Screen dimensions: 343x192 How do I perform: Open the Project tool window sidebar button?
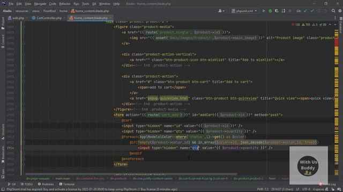coord(3,23)
